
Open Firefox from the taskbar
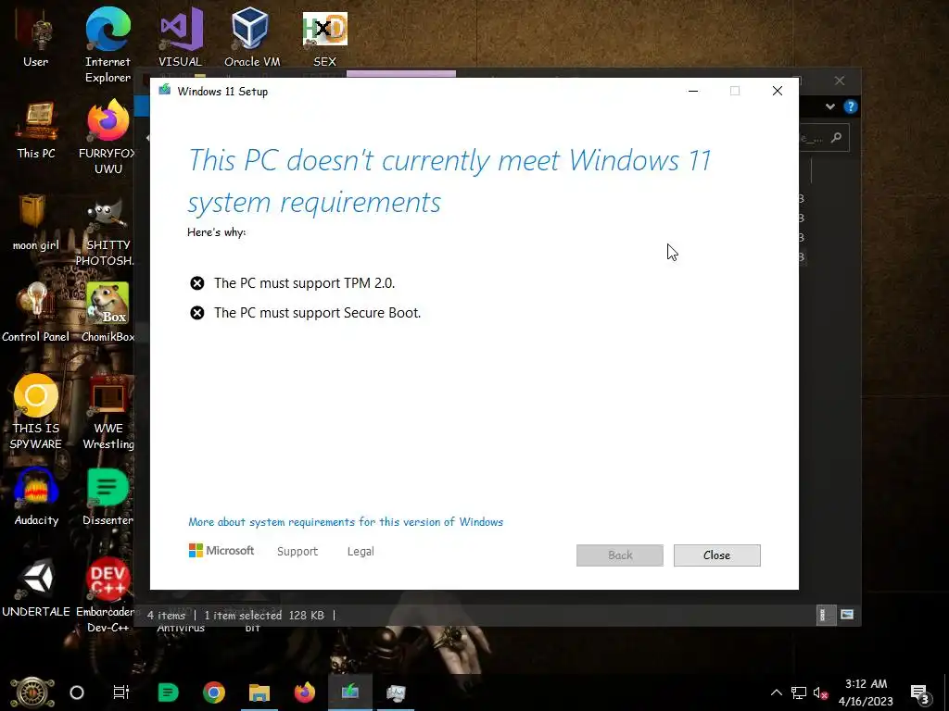tap(304, 692)
